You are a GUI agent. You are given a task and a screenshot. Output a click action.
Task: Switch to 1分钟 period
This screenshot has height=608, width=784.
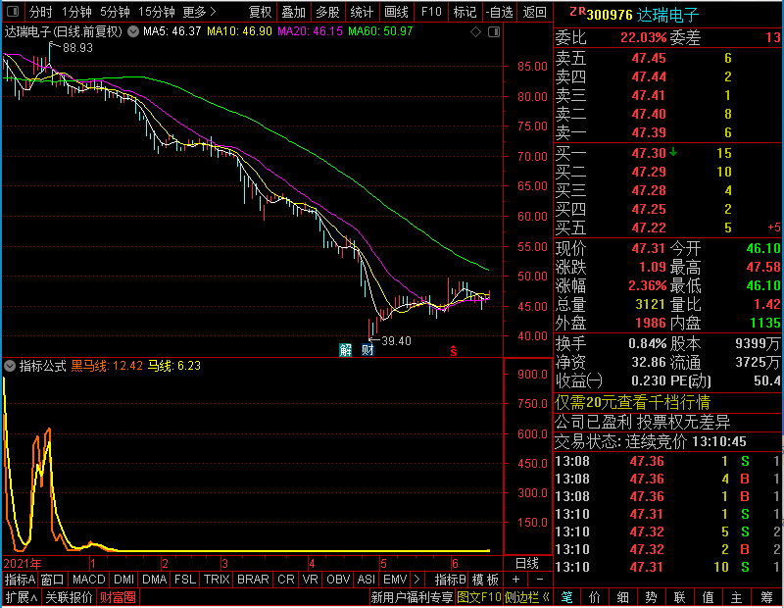76,12
